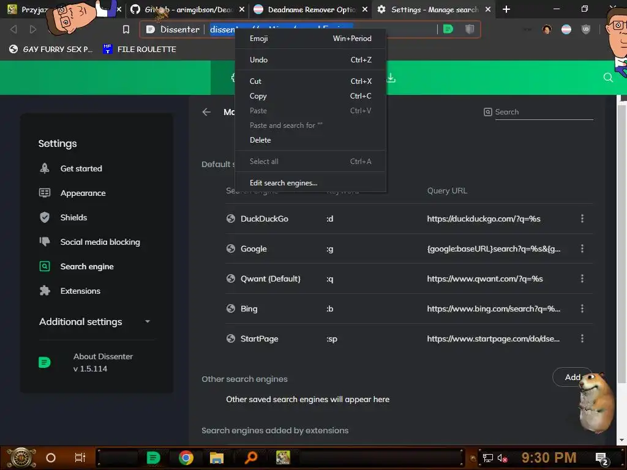
Task: Click the 9:30 PM clock
Action: point(549,458)
